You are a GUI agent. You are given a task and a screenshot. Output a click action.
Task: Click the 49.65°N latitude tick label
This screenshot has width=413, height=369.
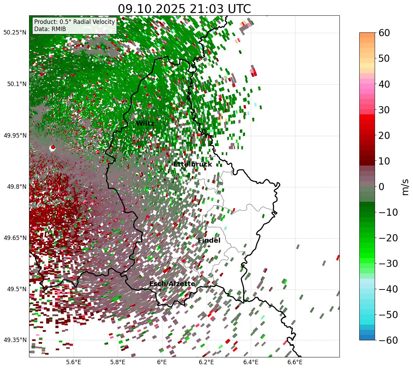coord(15,238)
